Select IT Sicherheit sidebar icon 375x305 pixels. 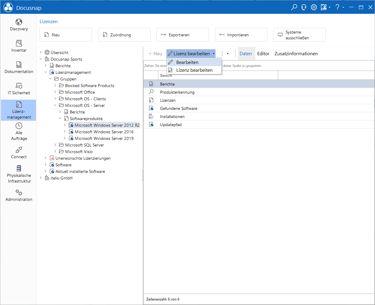[19, 89]
